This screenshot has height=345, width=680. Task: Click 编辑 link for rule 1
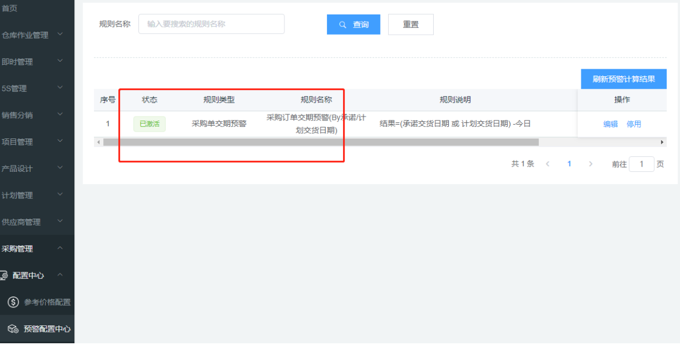click(x=610, y=124)
